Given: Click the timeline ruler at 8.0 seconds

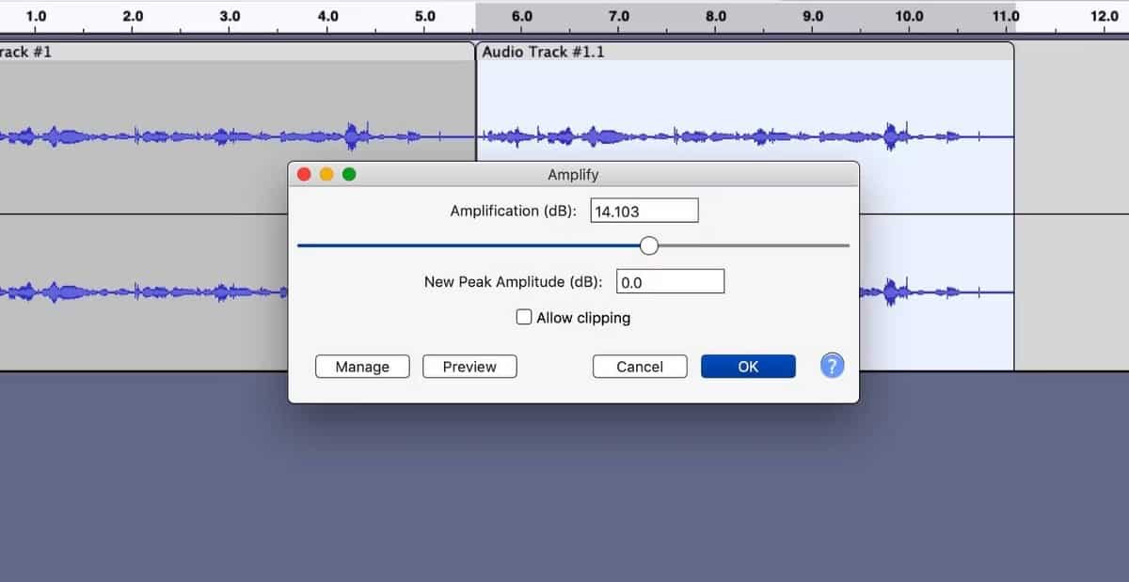Looking at the screenshot, I should pos(717,15).
